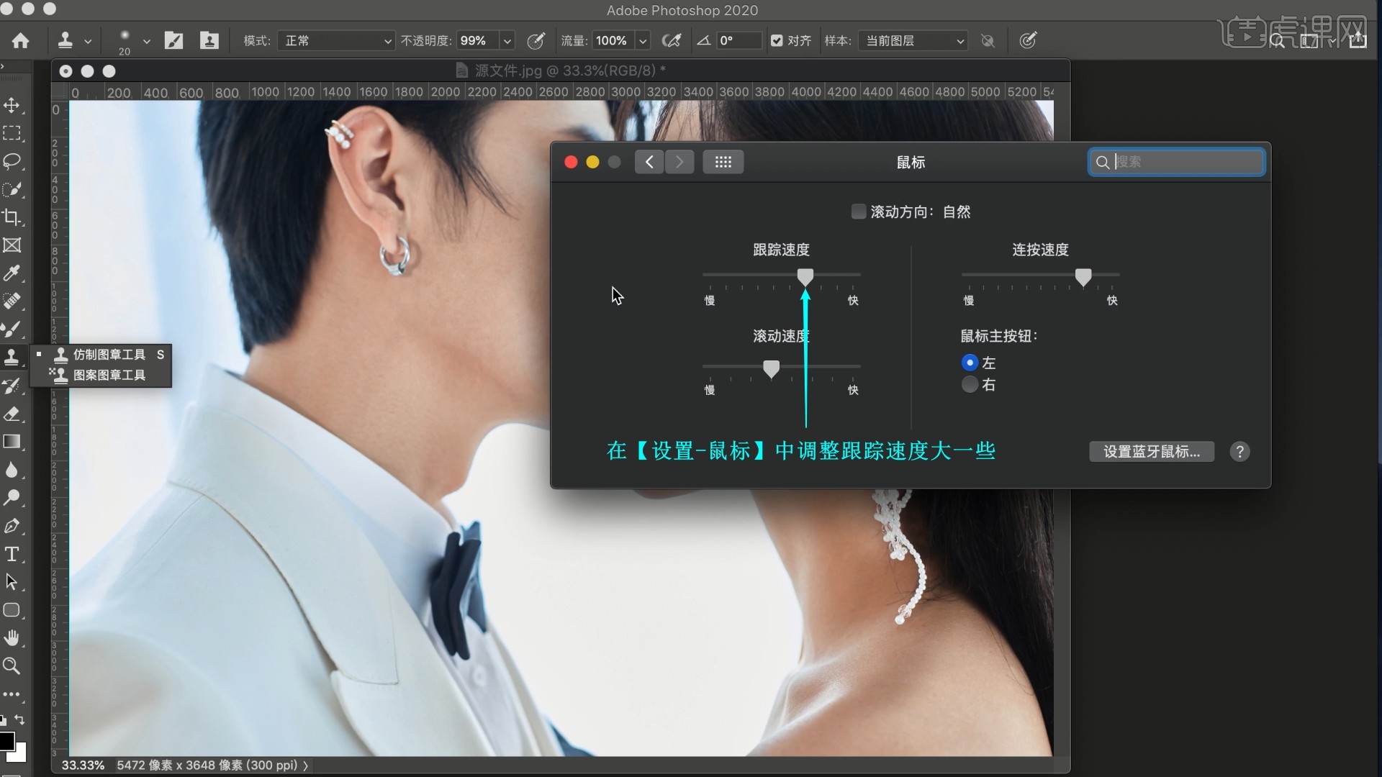This screenshot has height=777, width=1382.
Task: Open the 样本 sample layer dropdown
Action: tap(913, 40)
